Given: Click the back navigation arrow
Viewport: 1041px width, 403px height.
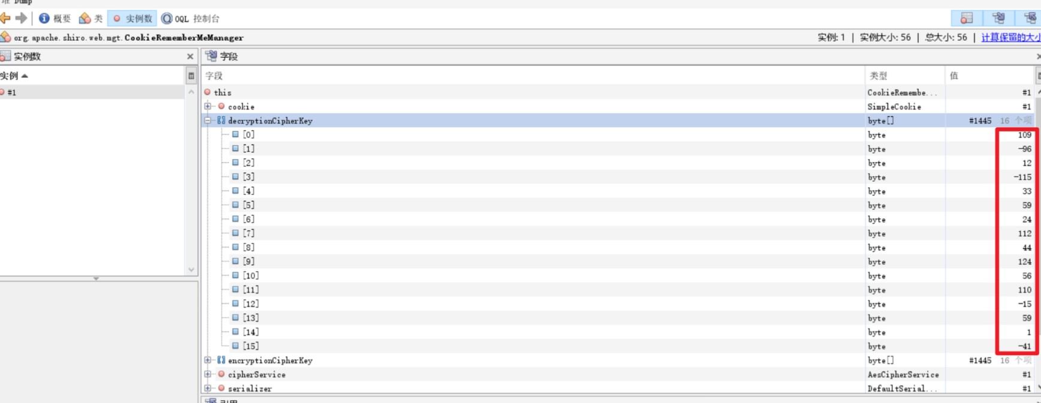Looking at the screenshot, I should [5, 18].
